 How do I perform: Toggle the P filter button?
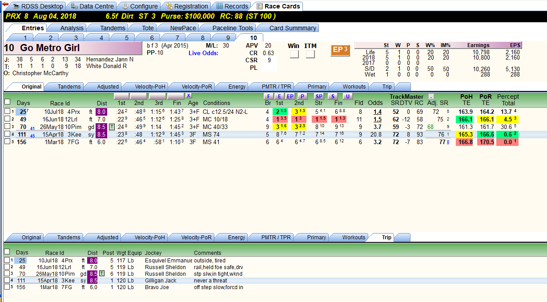click(302, 96)
